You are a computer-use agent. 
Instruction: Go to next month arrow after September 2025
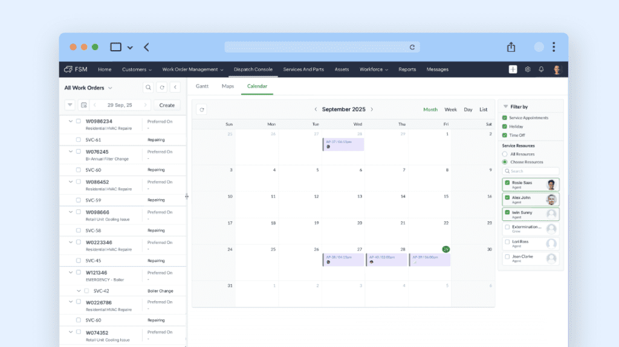(372, 110)
